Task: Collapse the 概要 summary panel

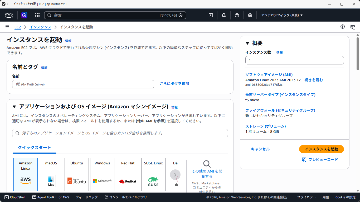Action: click(x=247, y=43)
